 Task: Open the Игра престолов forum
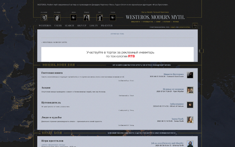pos(52,141)
